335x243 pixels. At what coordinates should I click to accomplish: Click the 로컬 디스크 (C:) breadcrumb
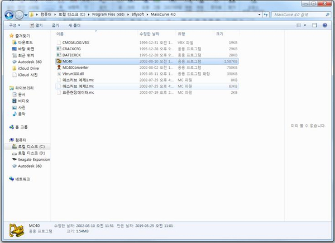click(x=72, y=15)
